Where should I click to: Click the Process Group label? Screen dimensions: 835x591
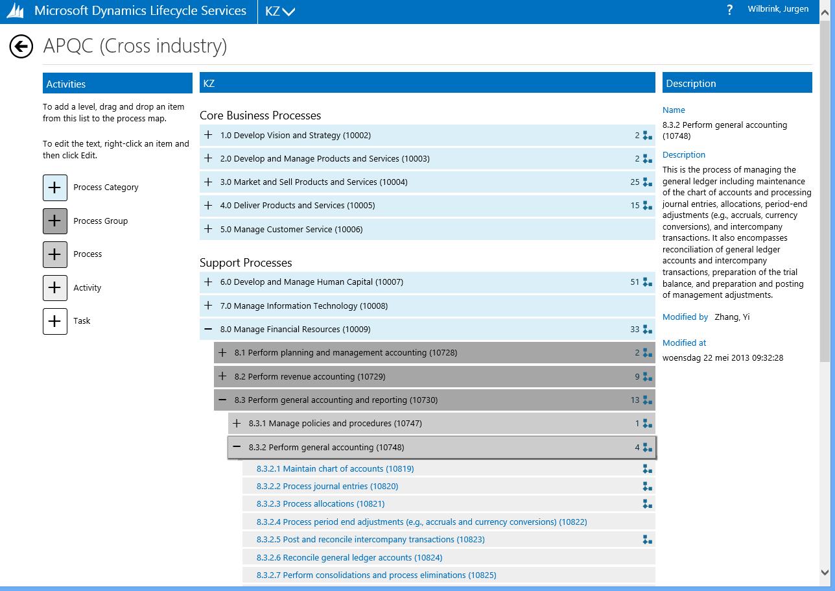pos(100,221)
